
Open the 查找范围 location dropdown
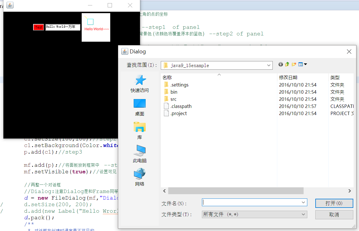point(268,65)
